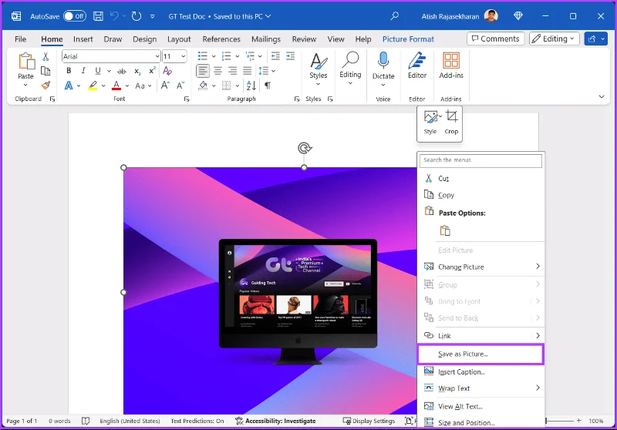
Task: Click English (United States) language indicator
Action: [130, 421]
